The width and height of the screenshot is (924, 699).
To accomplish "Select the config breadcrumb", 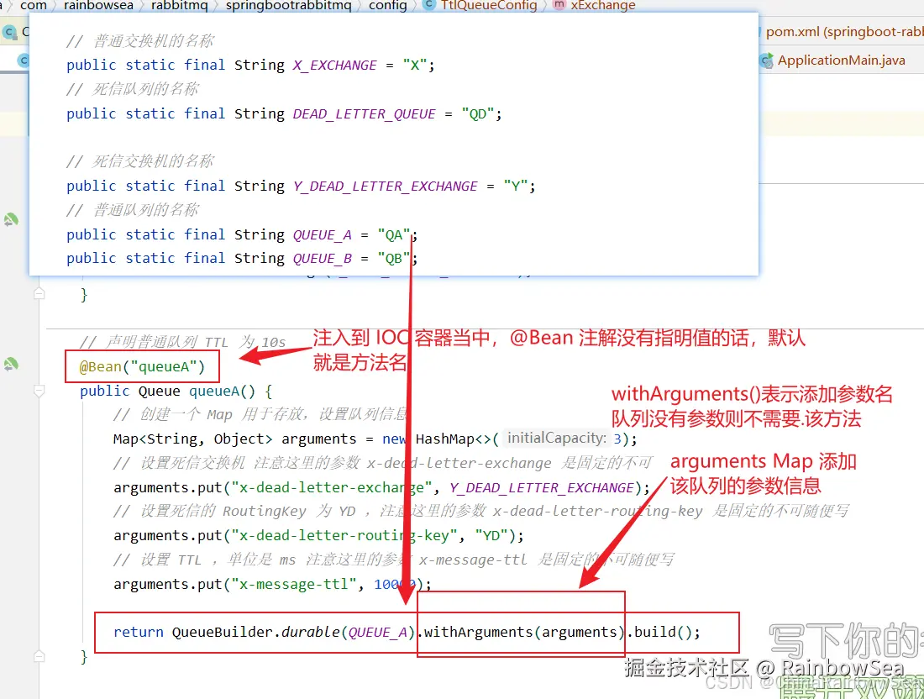I will point(388,5).
